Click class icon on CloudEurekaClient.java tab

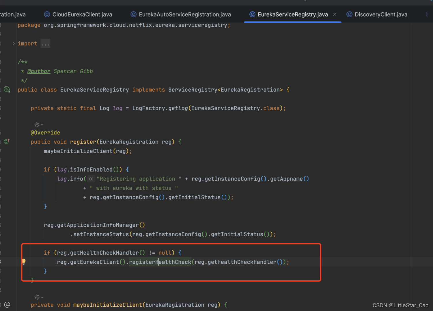[47, 14]
